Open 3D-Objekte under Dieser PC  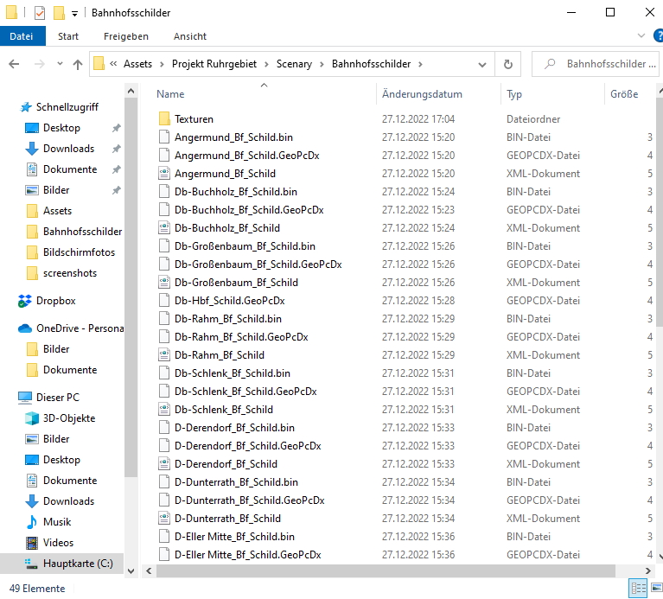coord(69,418)
